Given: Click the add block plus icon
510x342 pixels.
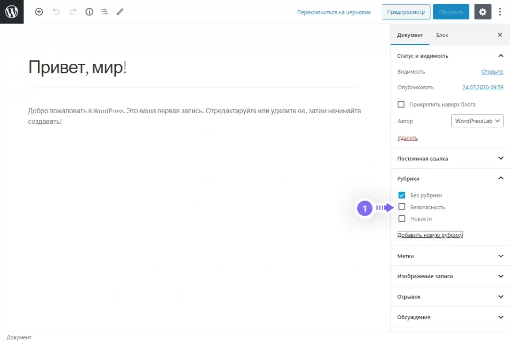Looking at the screenshot, I should [39, 12].
